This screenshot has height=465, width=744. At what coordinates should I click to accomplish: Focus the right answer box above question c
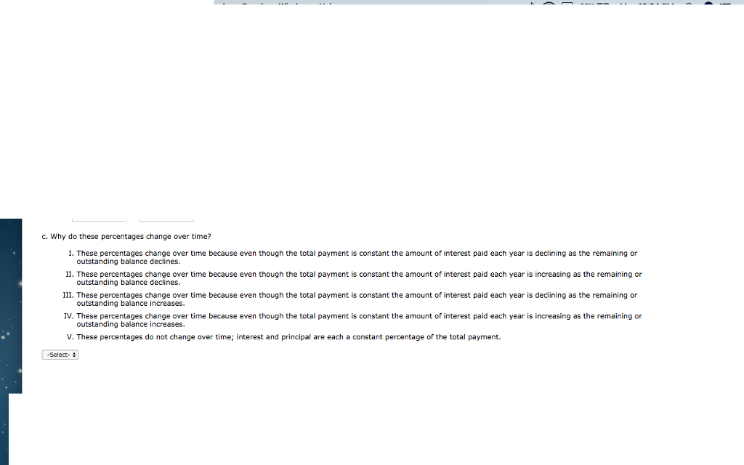pyautogui.click(x=166, y=219)
